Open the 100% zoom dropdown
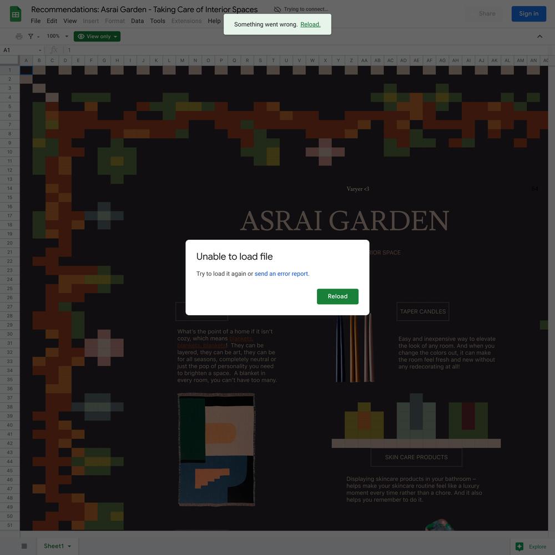The height and width of the screenshot is (555, 555). (x=57, y=37)
